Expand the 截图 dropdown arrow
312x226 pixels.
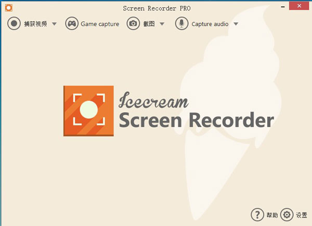tap(162, 24)
